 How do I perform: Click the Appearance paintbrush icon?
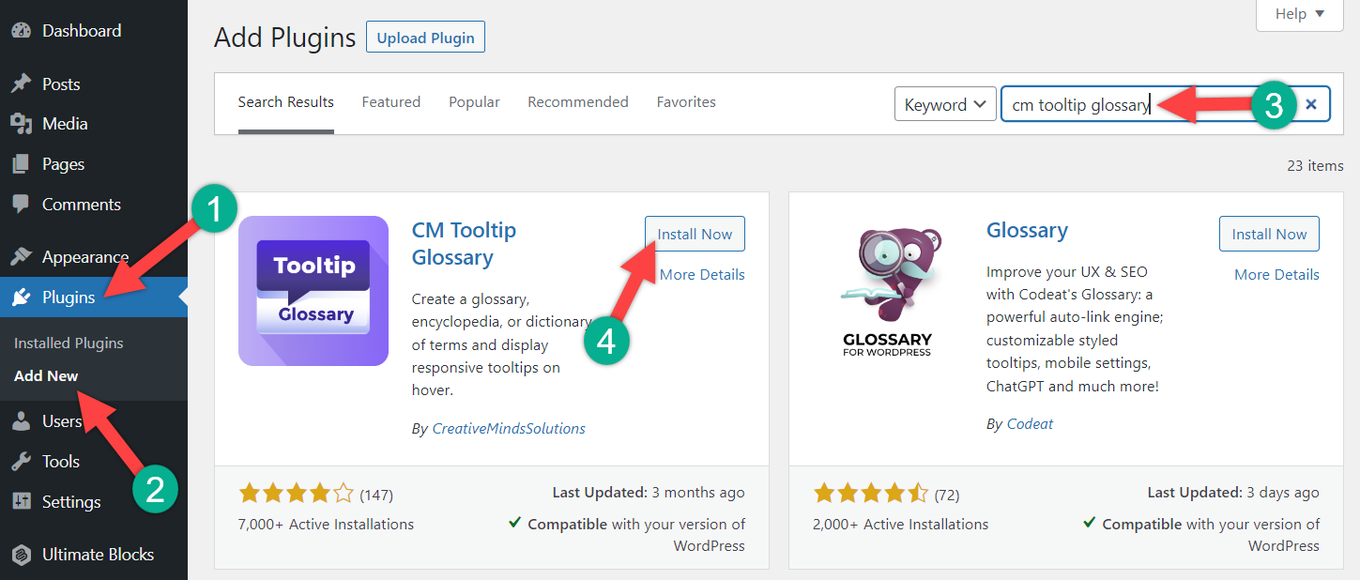(22, 257)
